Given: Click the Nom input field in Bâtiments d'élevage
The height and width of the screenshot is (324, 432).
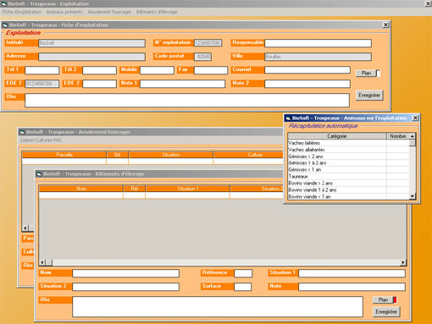Looking at the screenshot, I should pos(126,273).
